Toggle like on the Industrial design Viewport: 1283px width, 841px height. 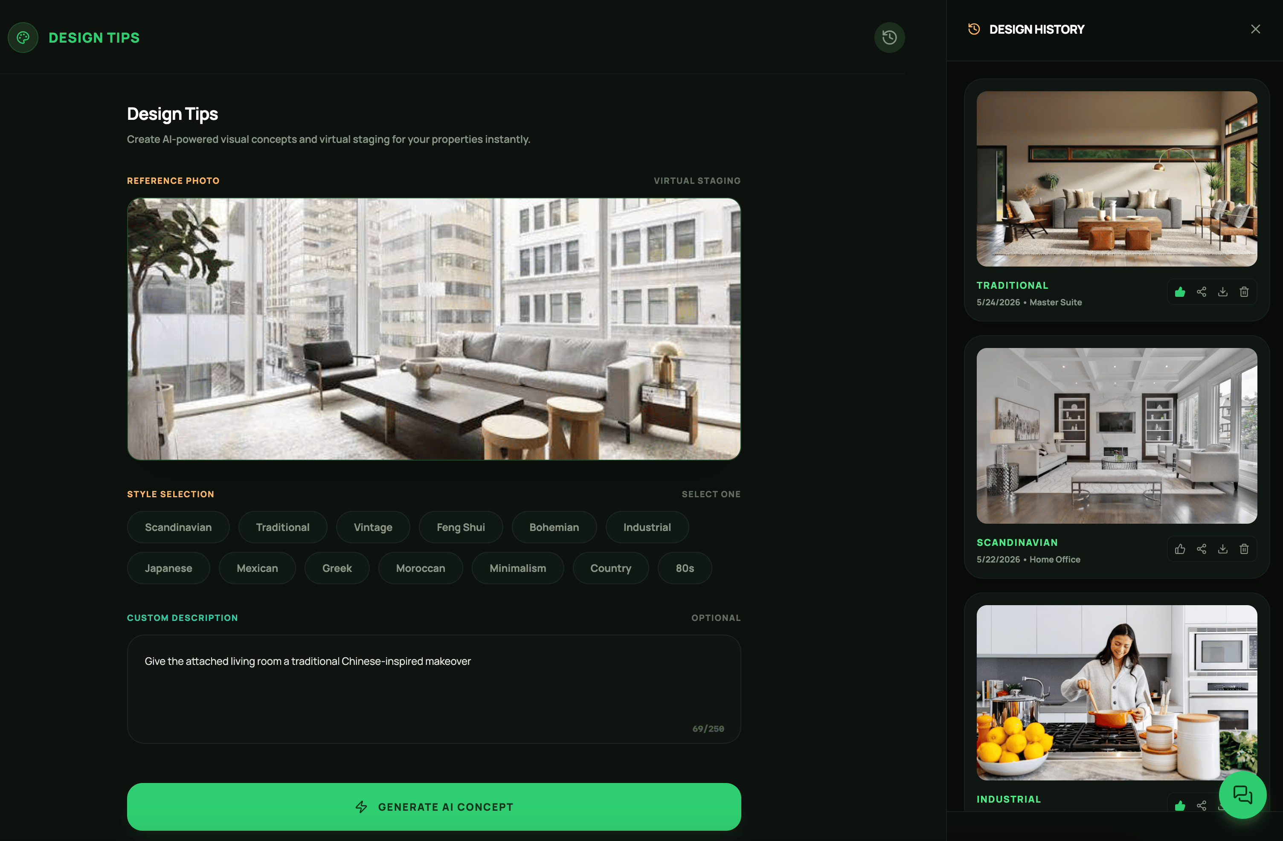(1179, 806)
